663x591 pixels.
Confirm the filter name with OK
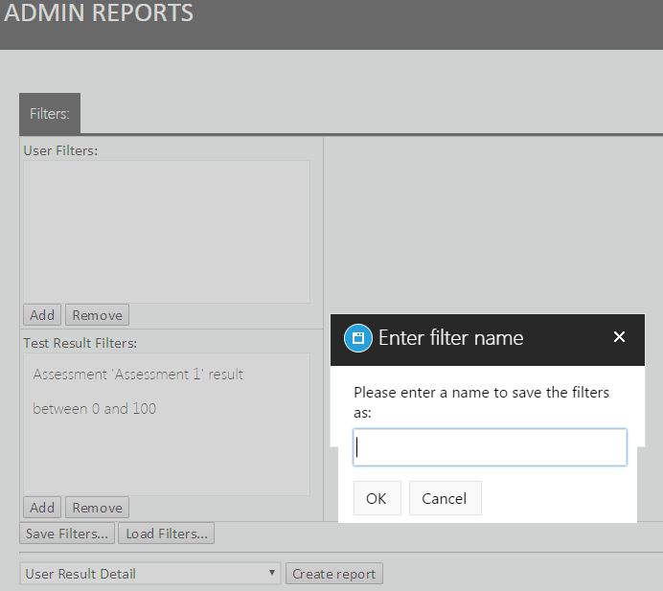(x=377, y=498)
